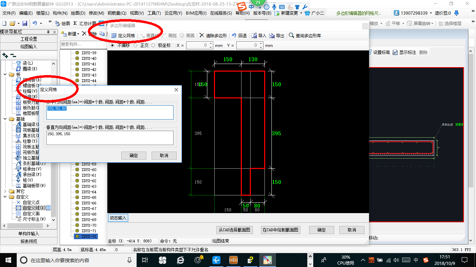Click 报表预览 navigation button
The height and width of the screenshot is (267, 476).
29,241
